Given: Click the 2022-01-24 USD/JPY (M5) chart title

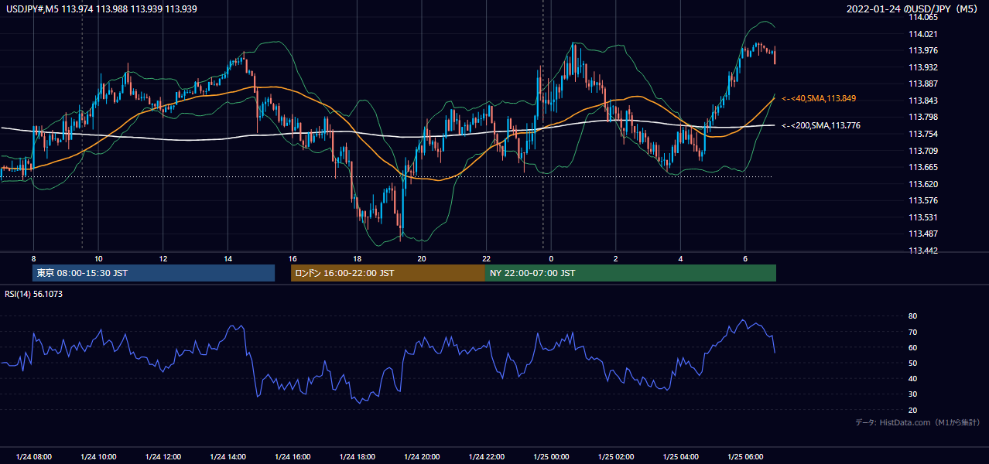Looking at the screenshot, I should point(912,9).
